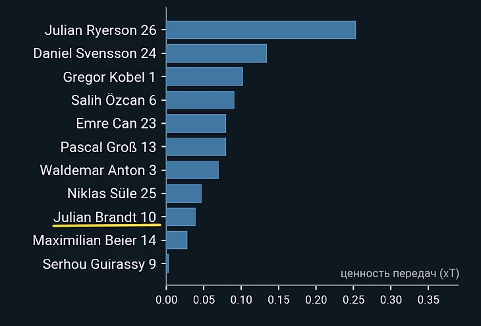
Task: Click the Gregor Kobel 1 bar
Action: [x=205, y=76]
